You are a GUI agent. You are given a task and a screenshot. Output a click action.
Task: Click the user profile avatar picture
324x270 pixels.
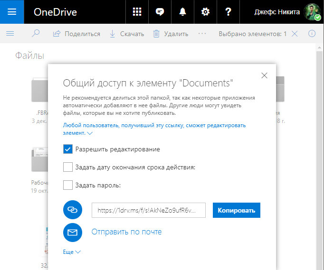click(x=312, y=12)
